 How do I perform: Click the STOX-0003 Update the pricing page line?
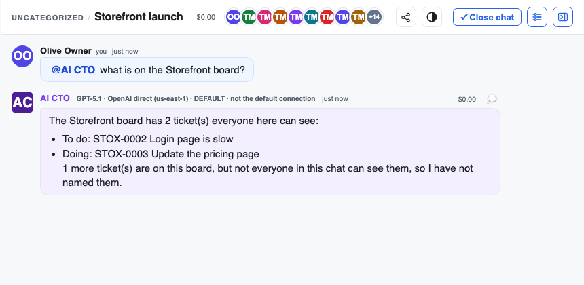click(160, 153)
